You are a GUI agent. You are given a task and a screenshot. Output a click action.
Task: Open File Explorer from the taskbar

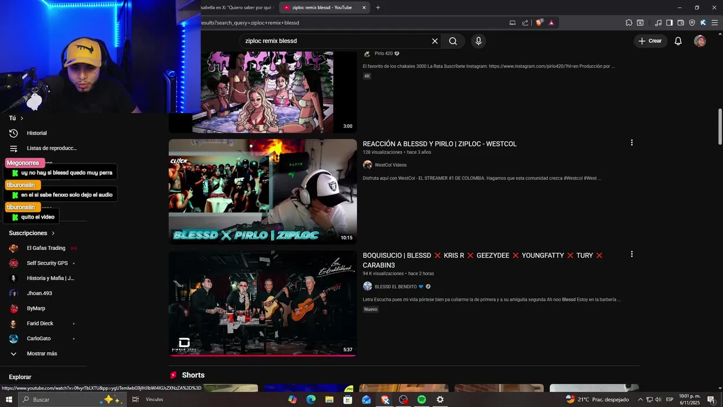329,400
